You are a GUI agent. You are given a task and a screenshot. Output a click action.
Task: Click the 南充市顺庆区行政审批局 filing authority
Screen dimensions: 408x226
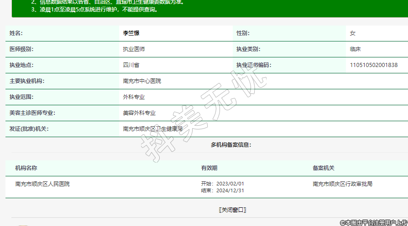click(x=342, y=184)
